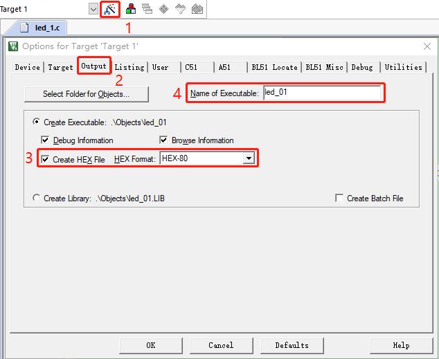This screenshot has height=359, width=439.
Task: Click the OK button
Action: pos(151,346)
